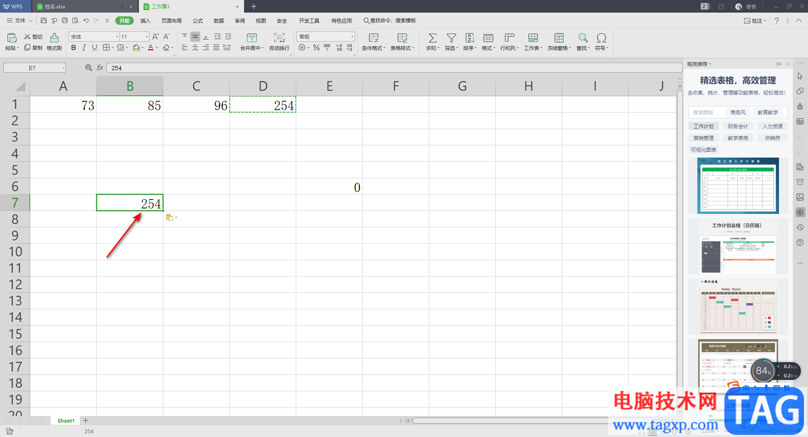Toggle bottom vertical alignment

[x=206, y=37]
